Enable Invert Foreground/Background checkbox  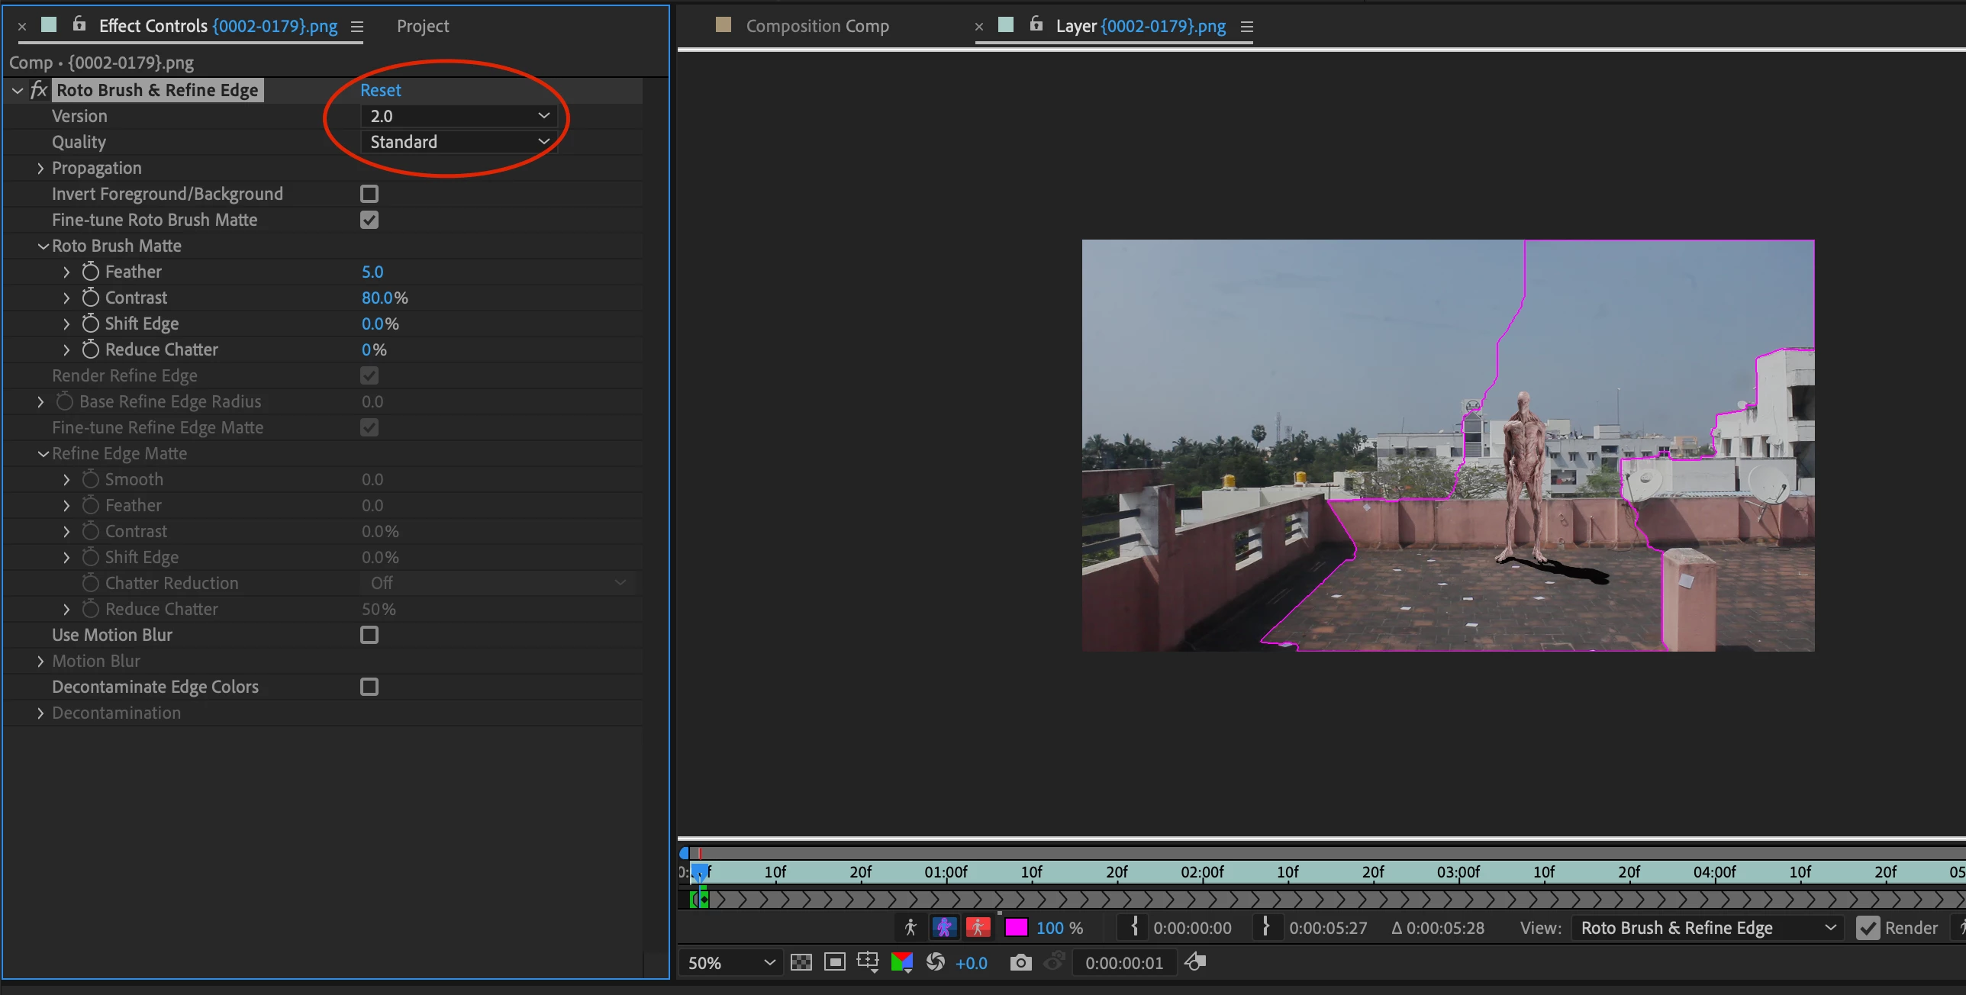[x=369, y=194]
